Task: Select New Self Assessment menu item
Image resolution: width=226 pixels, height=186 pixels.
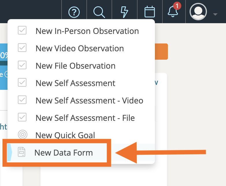Action: click(x=75, y=83)
